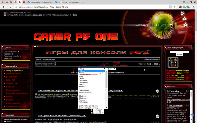Screen dimensions: 197x123
Task: Click the Найти search button
Action: coord(179,54)
